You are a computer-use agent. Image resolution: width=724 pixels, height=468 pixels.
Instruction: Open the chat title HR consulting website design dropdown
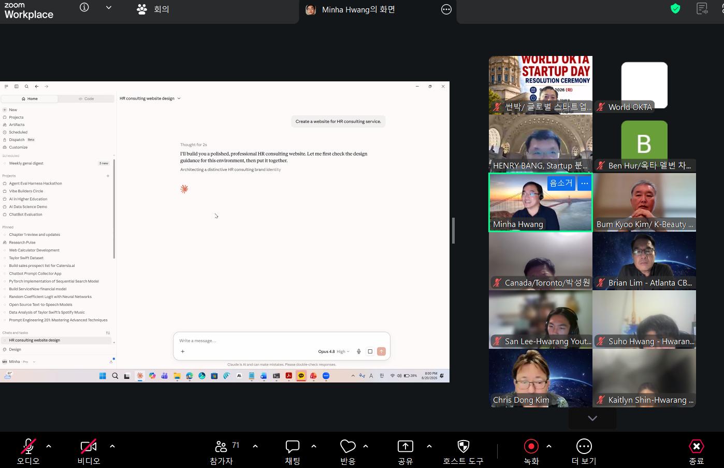coord(150,98)
